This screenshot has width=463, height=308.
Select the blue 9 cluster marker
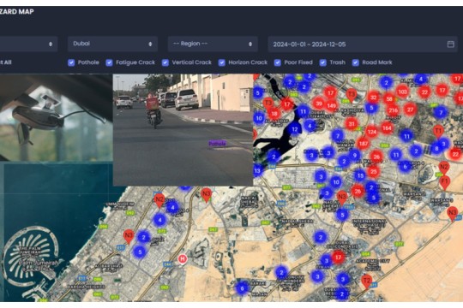(x=354, y=155)
